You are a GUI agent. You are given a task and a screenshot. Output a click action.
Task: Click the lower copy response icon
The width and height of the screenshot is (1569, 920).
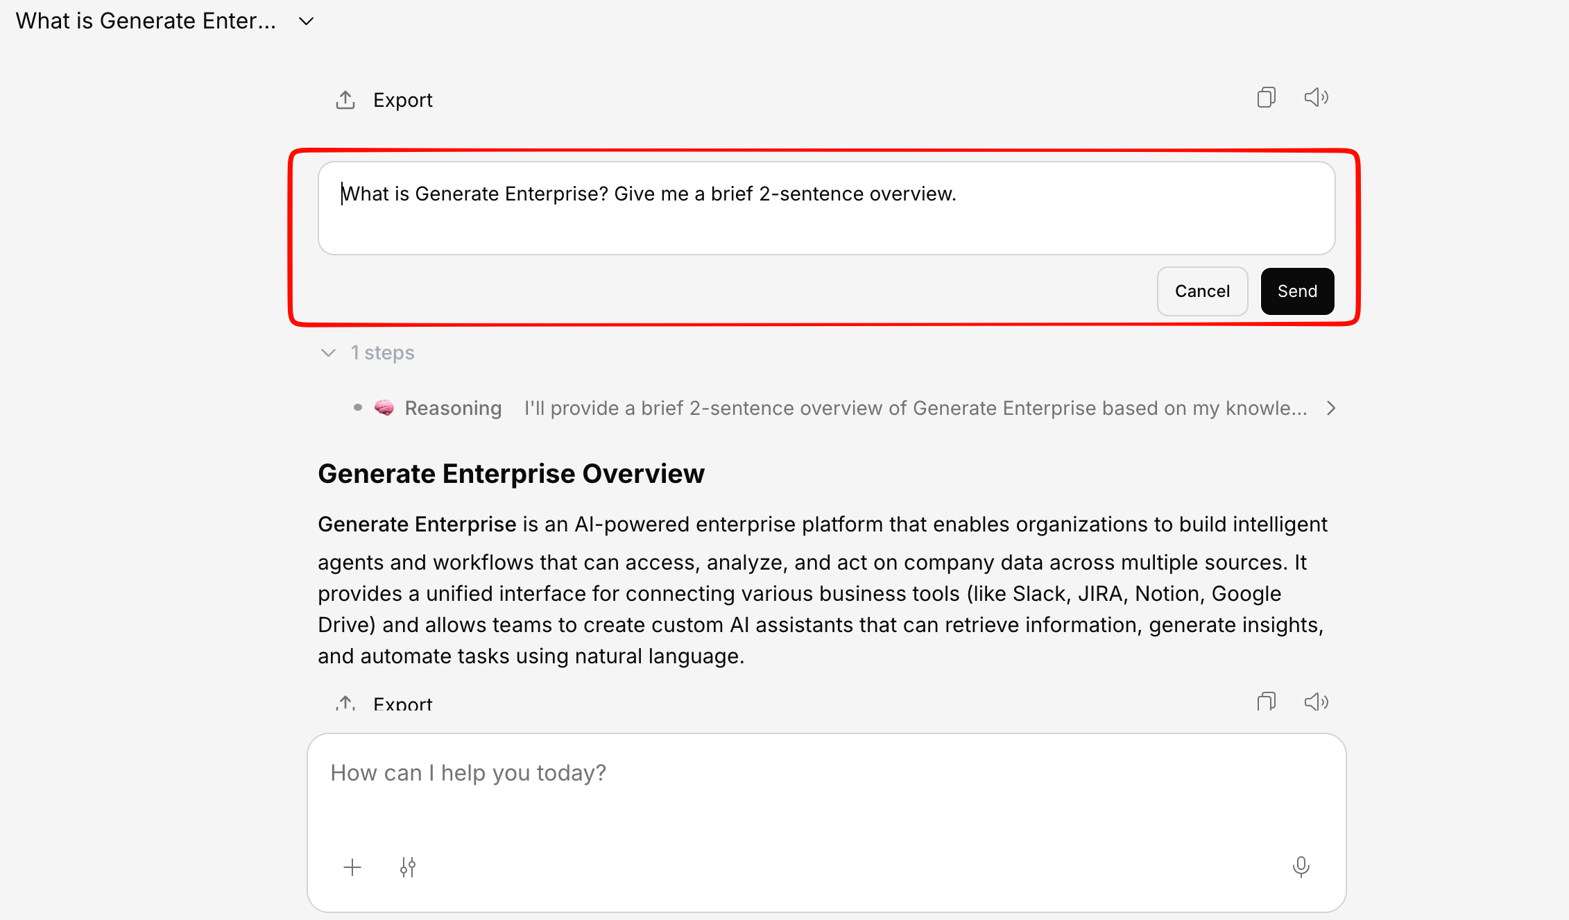coord(1266,702)
